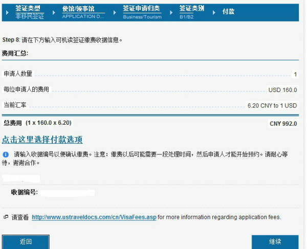Click the arrow icon before 签证申请归类 step
The height and width of the screenshot is (249, 307).
point(116,12)
